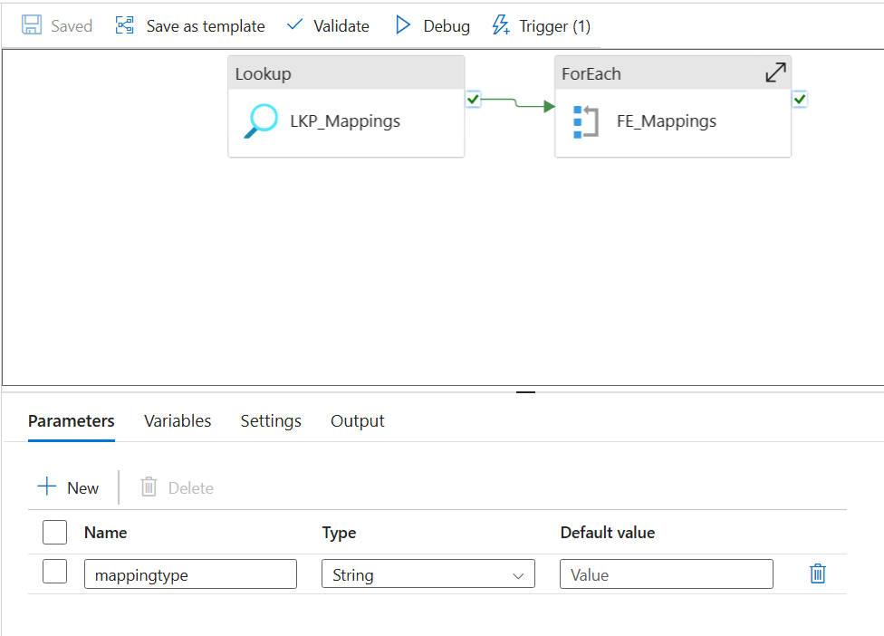
Task: Switch to the Variables tab
Action: click(178, 420)
